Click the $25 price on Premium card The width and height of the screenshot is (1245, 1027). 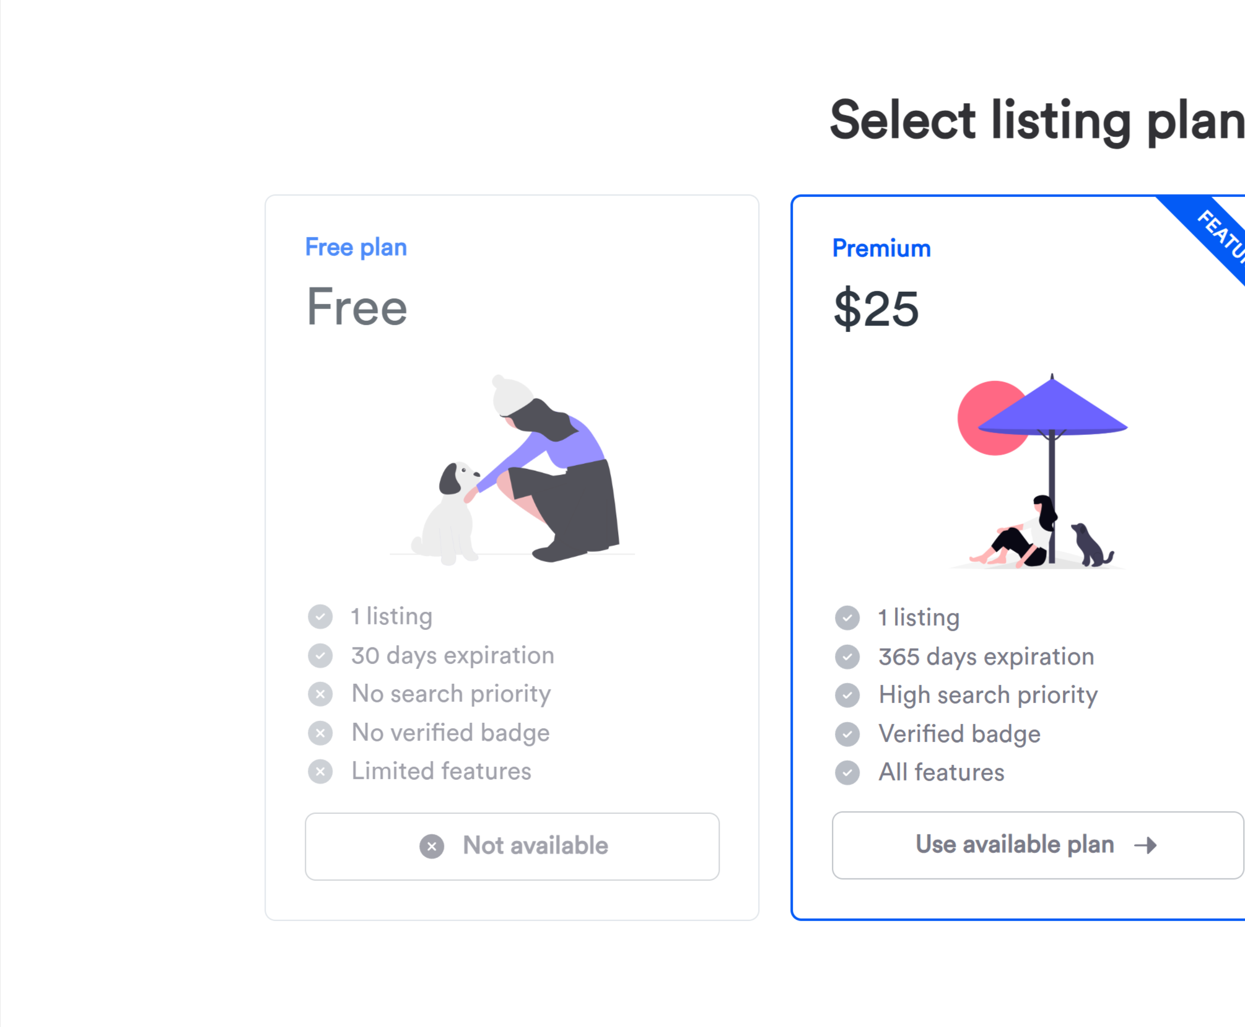point(876,308)
